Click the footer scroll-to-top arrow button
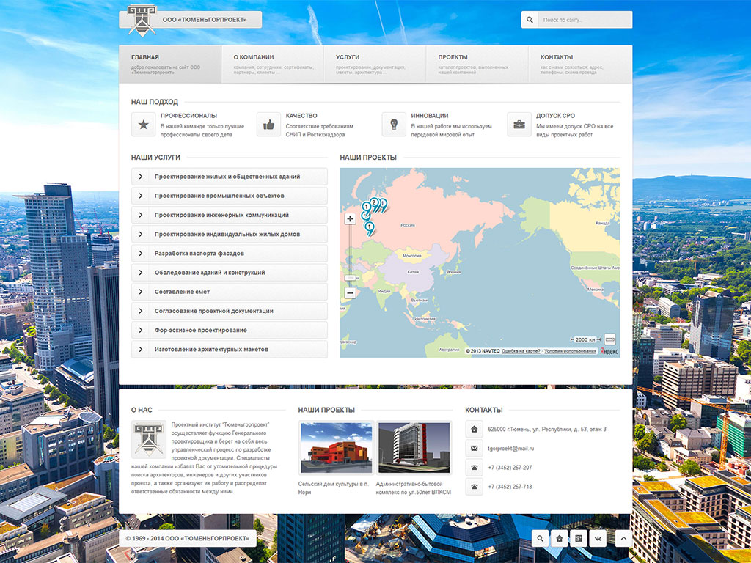Image resolution: width=751 pixels, height=563 pixels. (623, 538)
